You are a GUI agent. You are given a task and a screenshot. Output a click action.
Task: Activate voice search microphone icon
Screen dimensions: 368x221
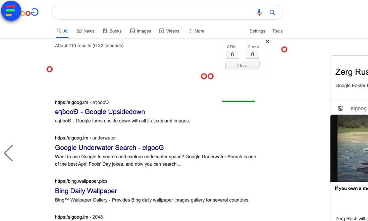[259, 12]
